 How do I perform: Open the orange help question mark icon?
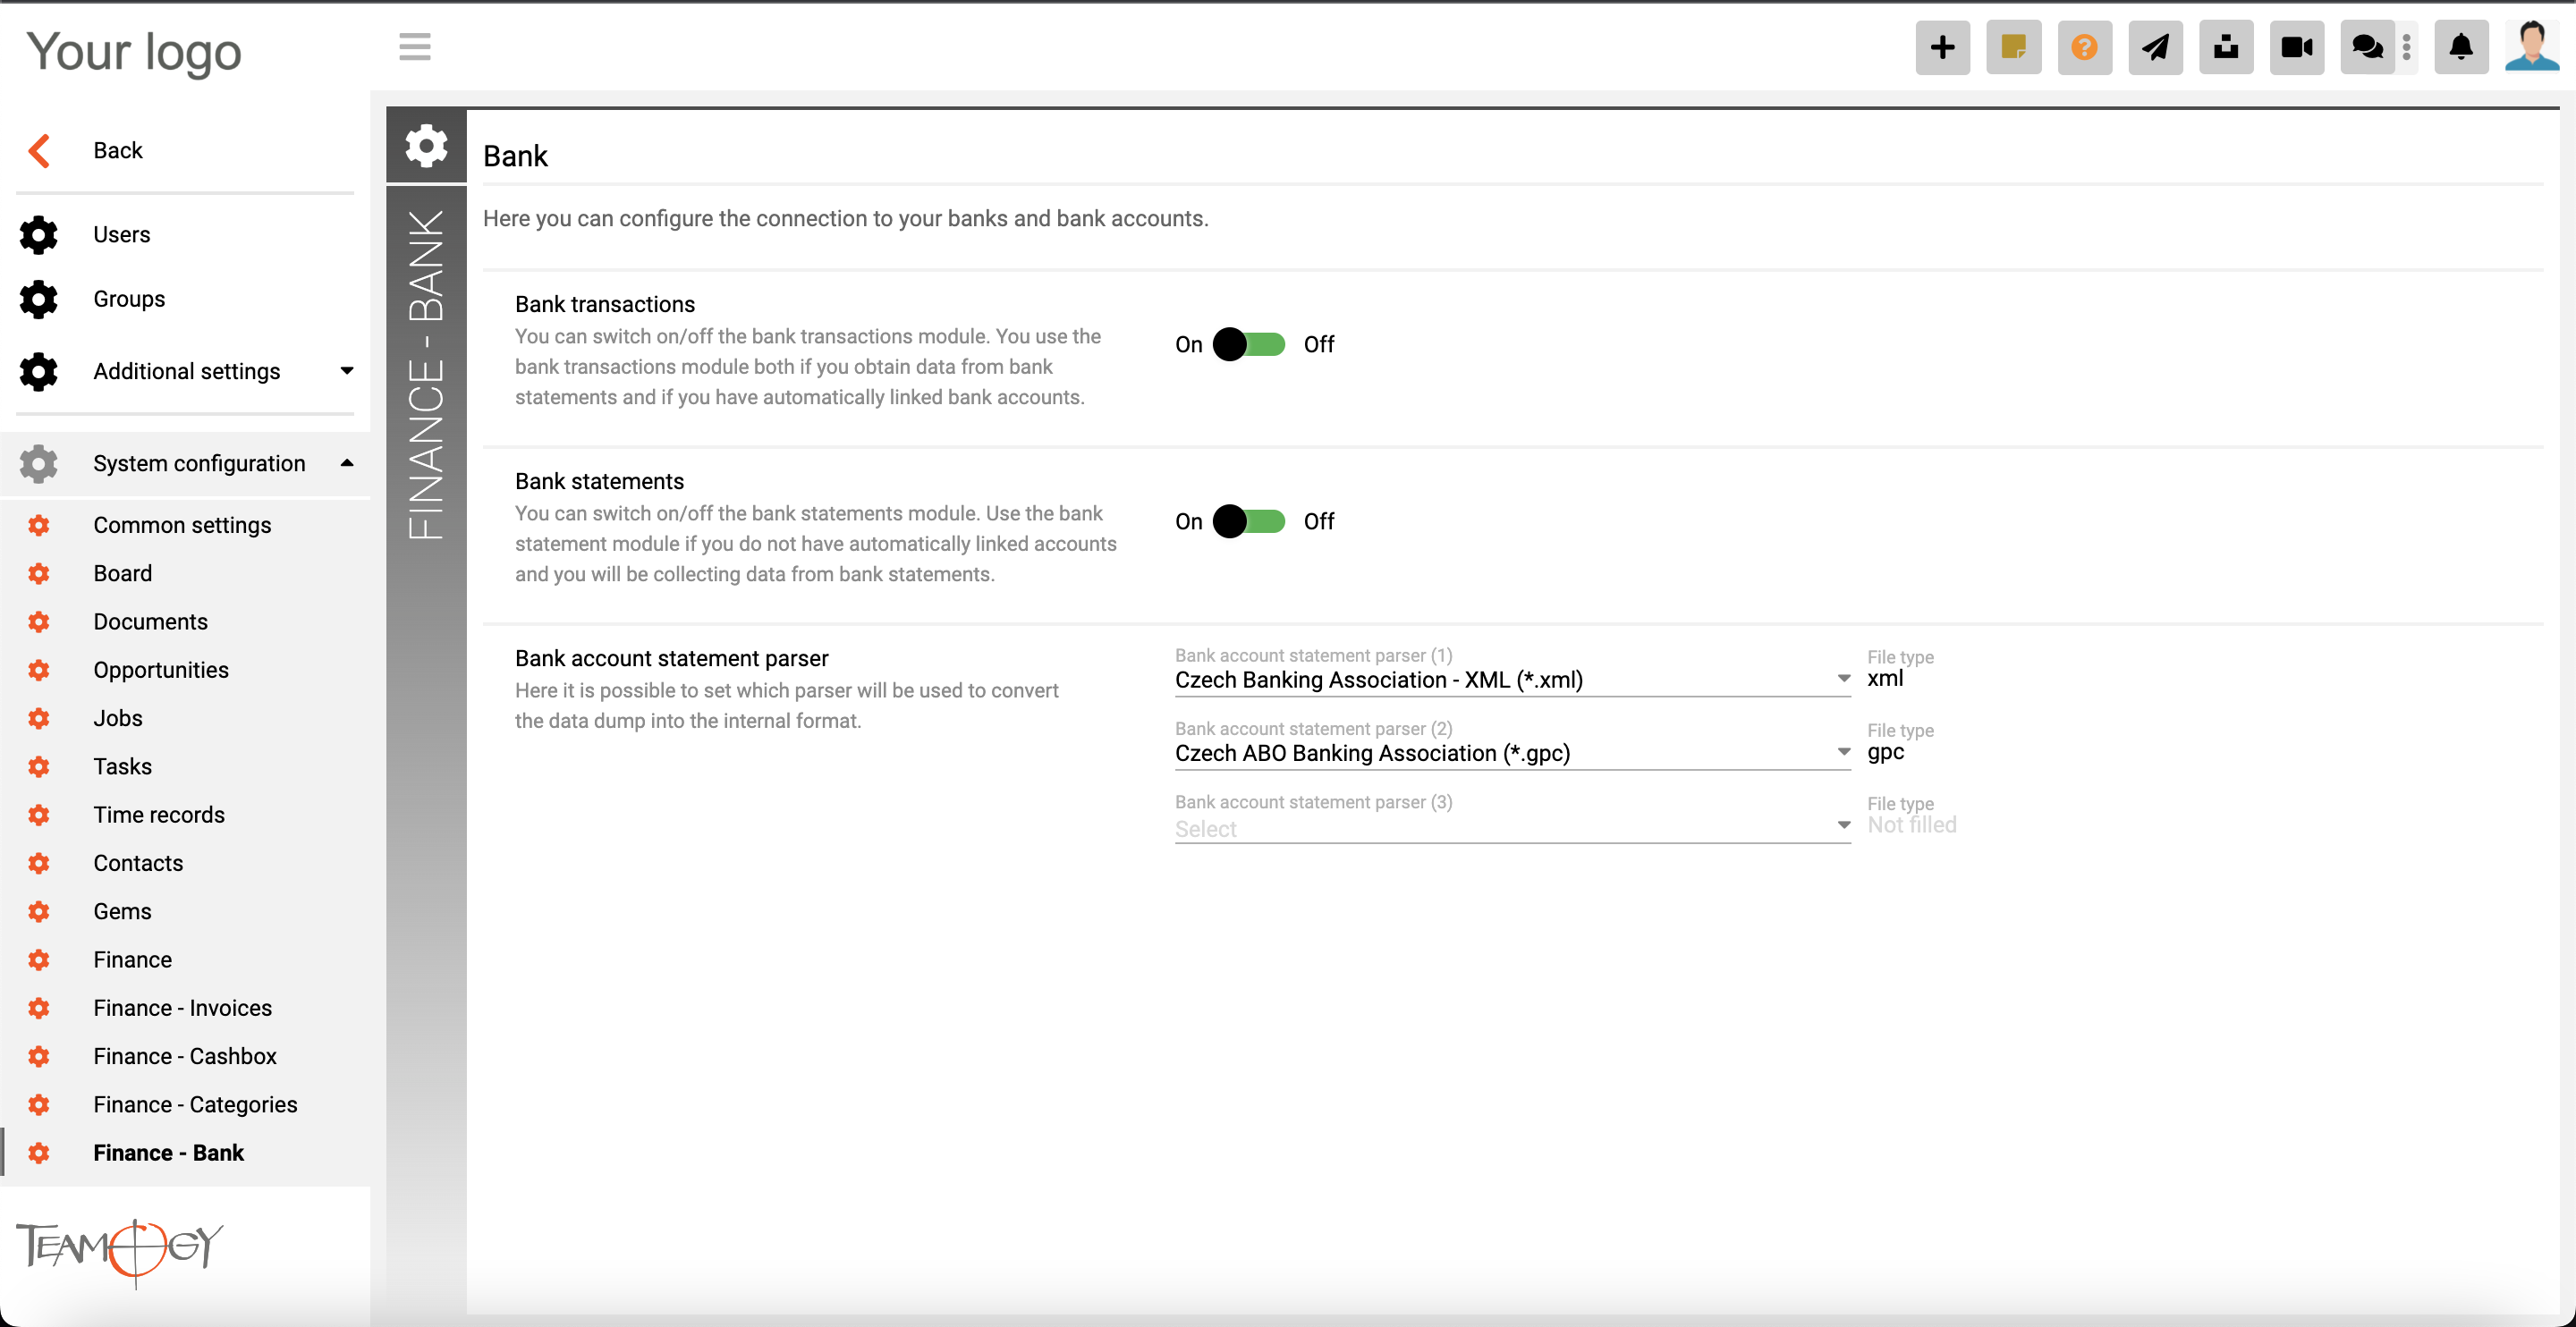coord(2084,47)
